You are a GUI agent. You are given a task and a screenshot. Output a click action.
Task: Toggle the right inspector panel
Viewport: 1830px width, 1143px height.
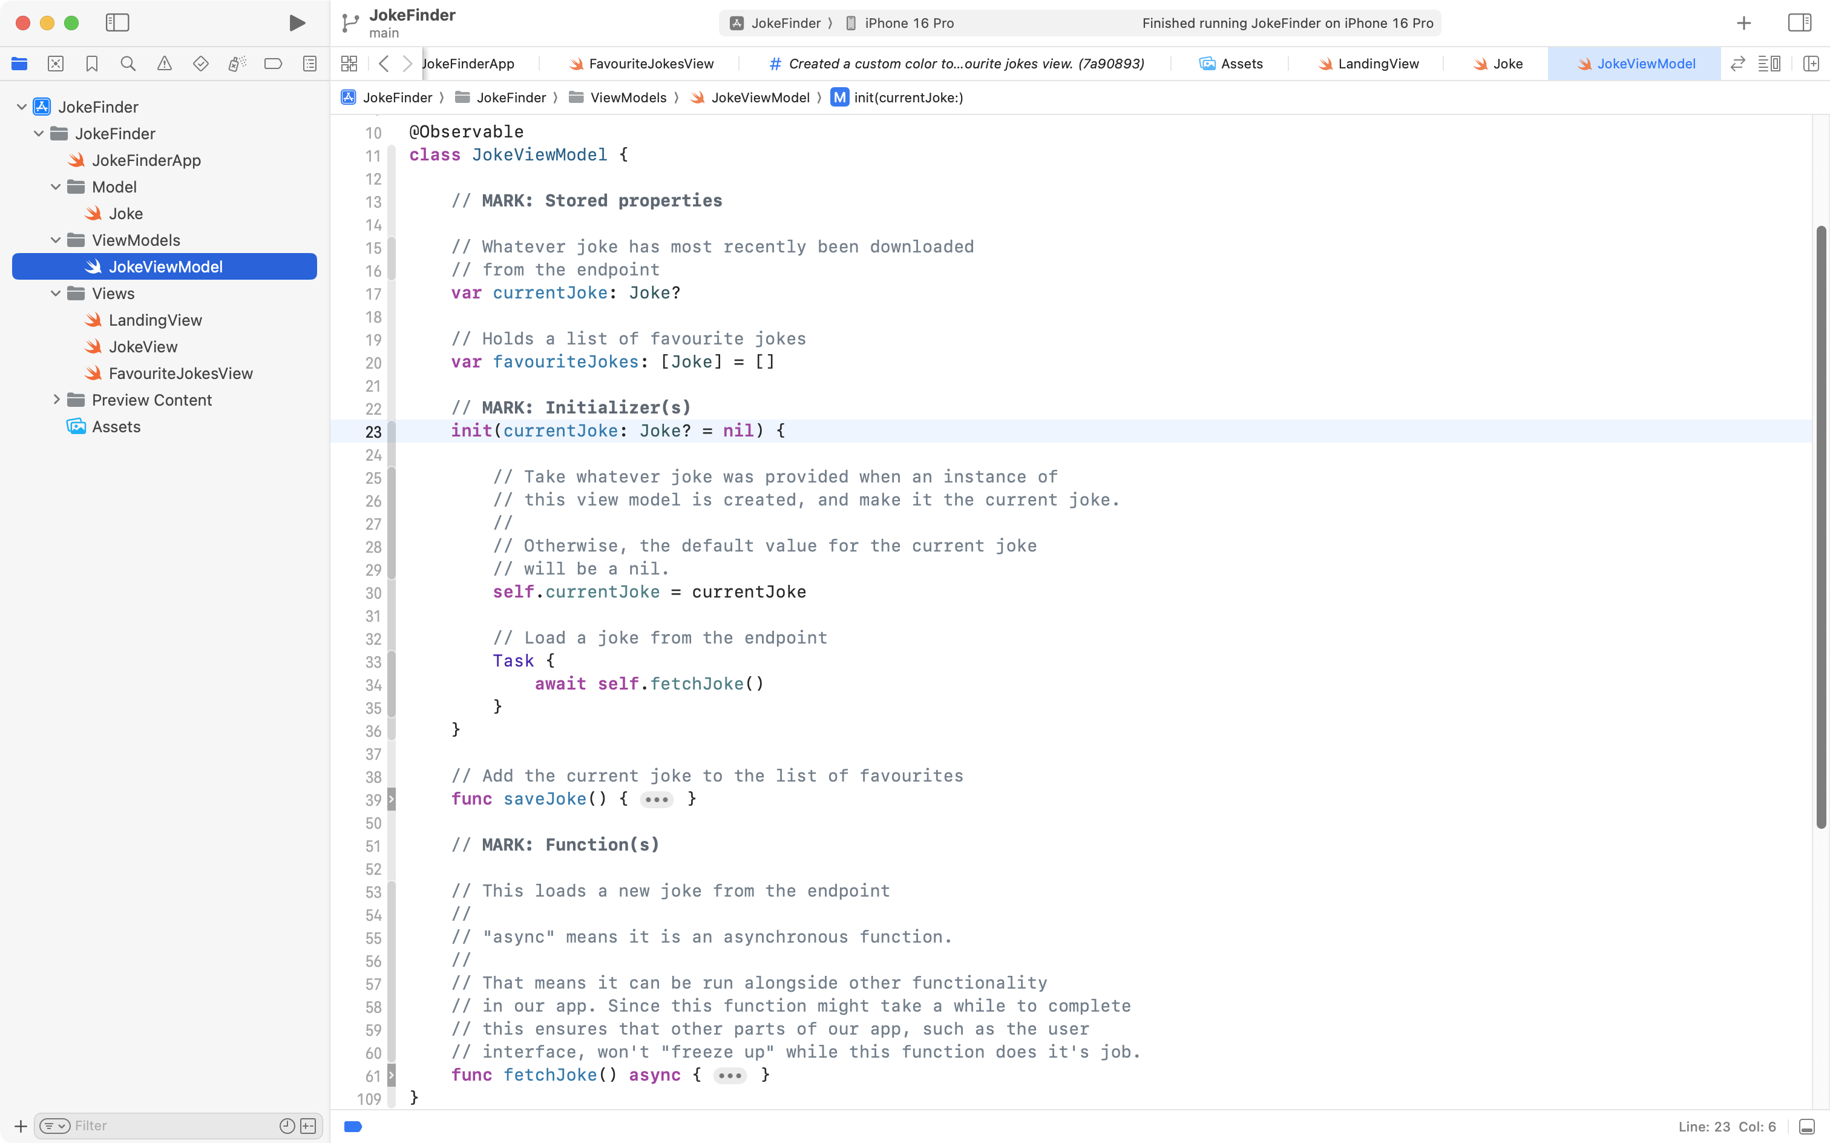pyautogui.click(x=1799, y=22)
